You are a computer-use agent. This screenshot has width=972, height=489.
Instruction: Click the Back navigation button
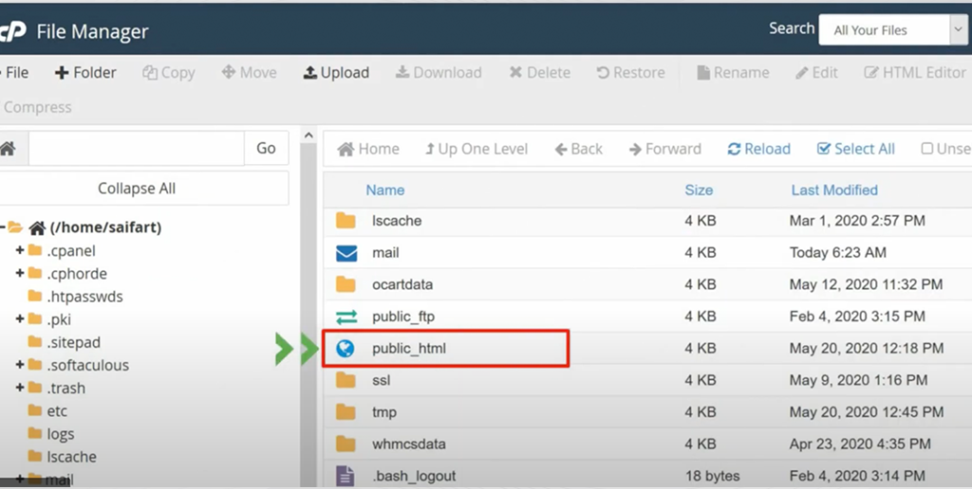pyautogui.click(x=578, y=149)
